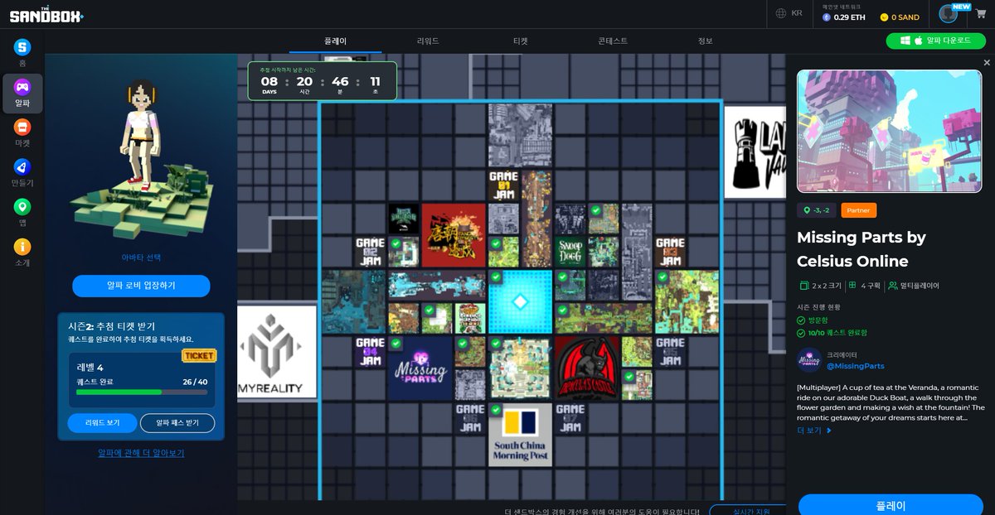Image resolution: width=995 pixels, height=515 pixels.
Task: Expand description with 더 보기 link
Action: click(x=814, y=431)
